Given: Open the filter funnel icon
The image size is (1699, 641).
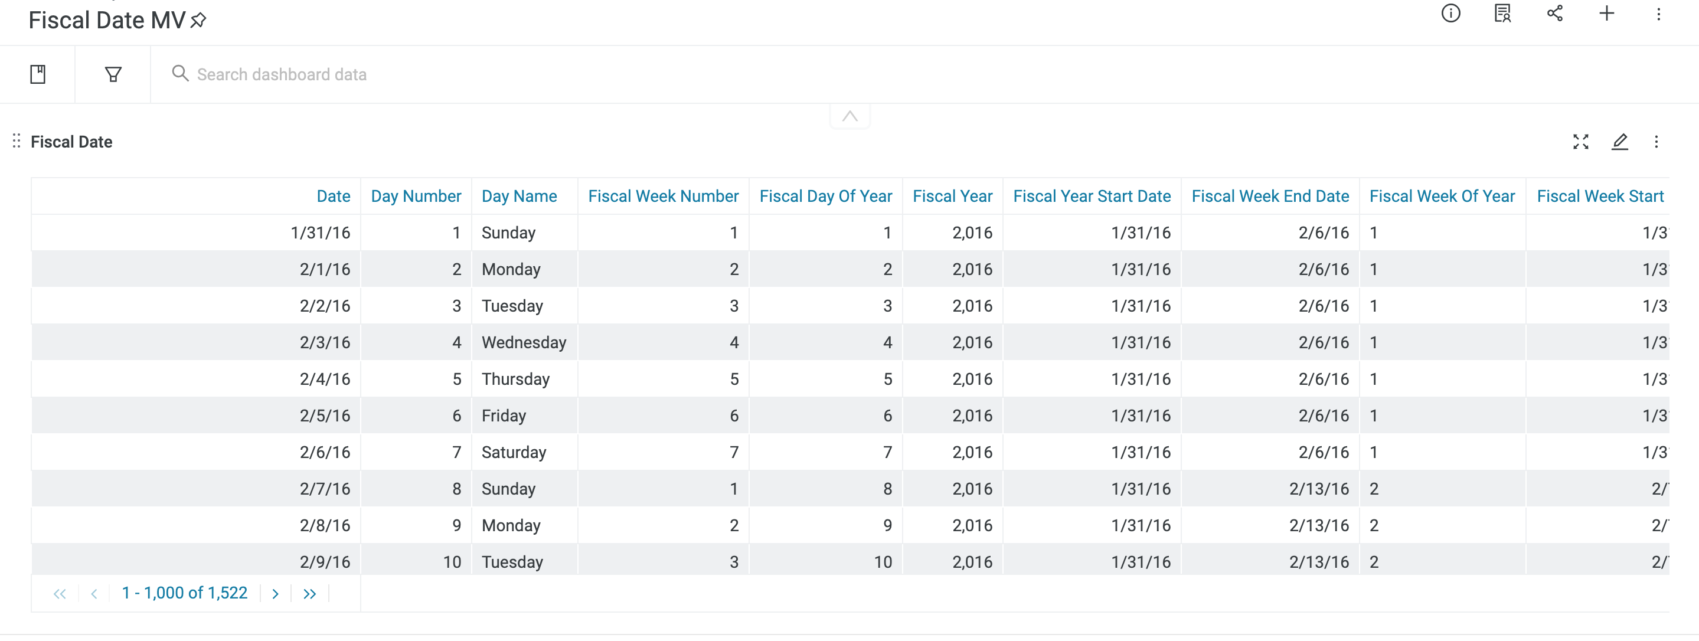Looking at the screenshot, I should click(x=113, y=74).
